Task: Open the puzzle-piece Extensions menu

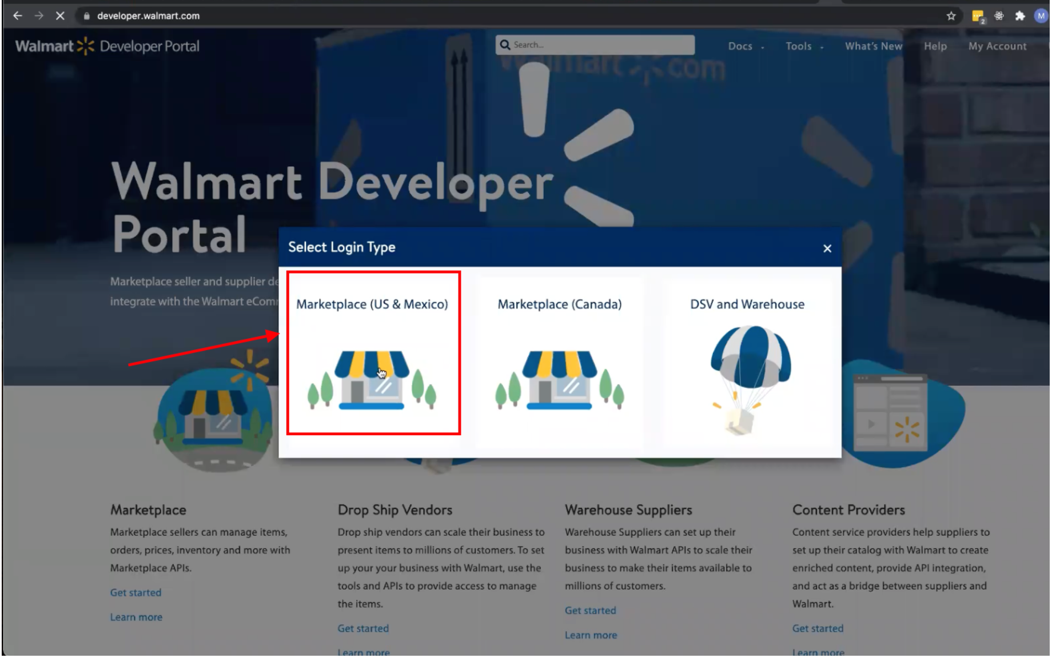Action: pyautogui.click(x=1020, y=16)
